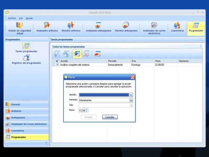Expand the disabled Día dropdown

pyautogui.click(x=131, y=105)
